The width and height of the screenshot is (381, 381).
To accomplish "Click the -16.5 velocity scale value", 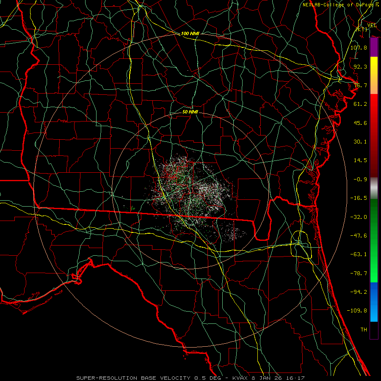I will 359,198.
